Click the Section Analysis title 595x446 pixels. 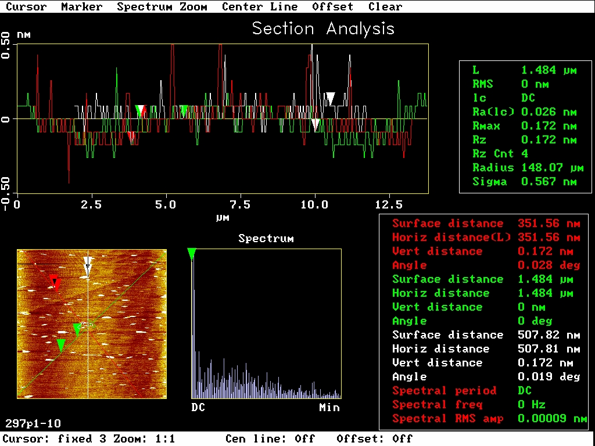coord(323,28)
